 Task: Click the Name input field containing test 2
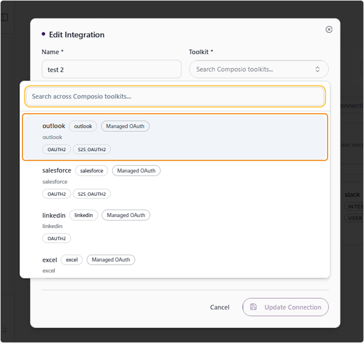112,69
